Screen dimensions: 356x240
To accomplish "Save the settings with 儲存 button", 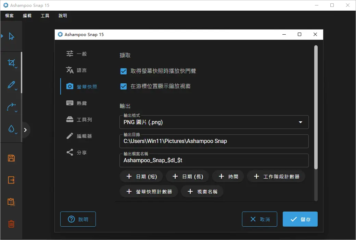I will [x=300, y=219].
